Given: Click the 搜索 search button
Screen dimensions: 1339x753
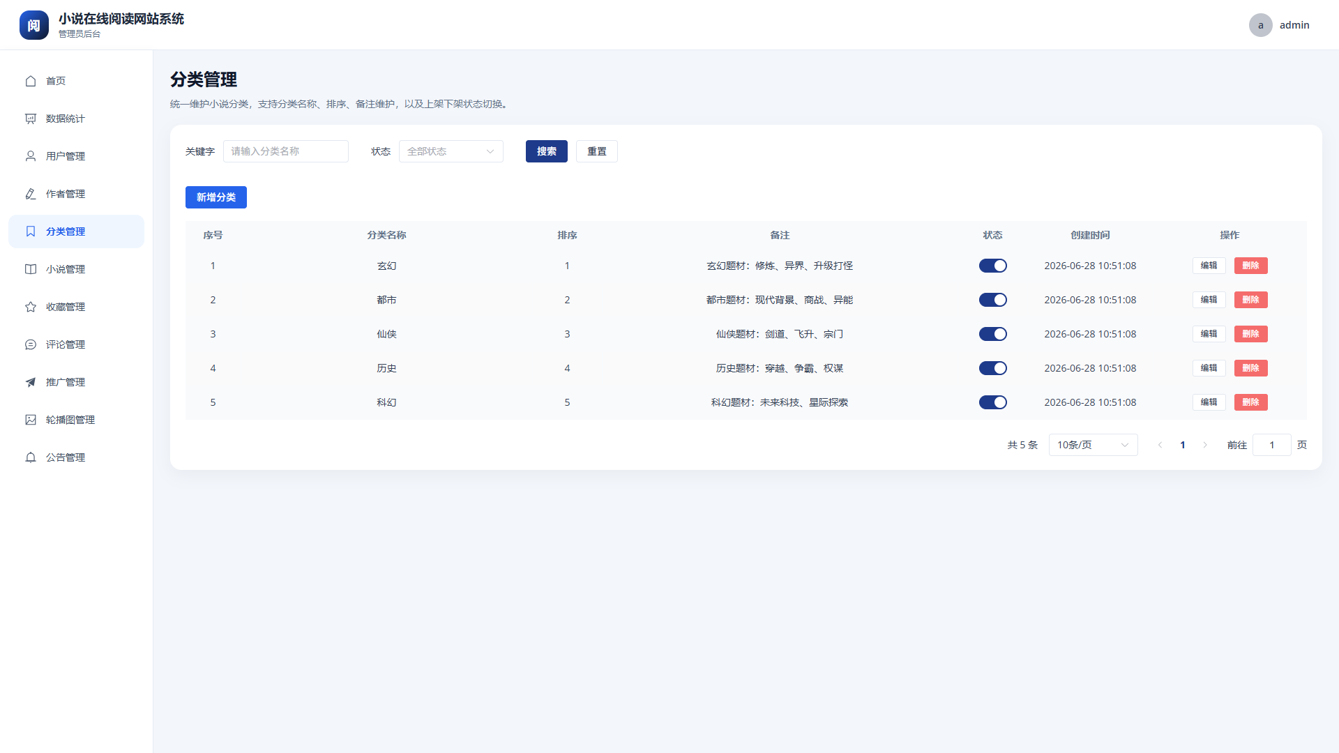Looking at the screenshot, I should [x=546, y=151].
